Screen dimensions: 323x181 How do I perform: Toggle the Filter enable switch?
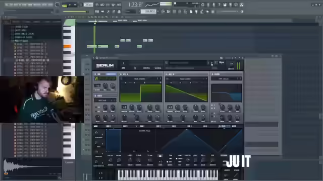click(x=212, y=74)
